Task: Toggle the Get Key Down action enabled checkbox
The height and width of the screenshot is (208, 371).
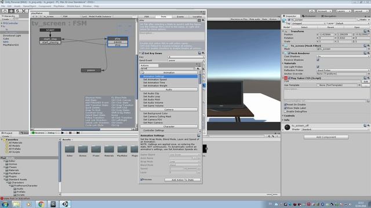Action: pos(143,53)
